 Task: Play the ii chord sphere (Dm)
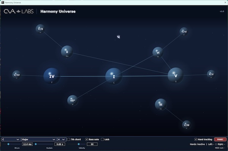pyautogui.click(x=67, y=52)
